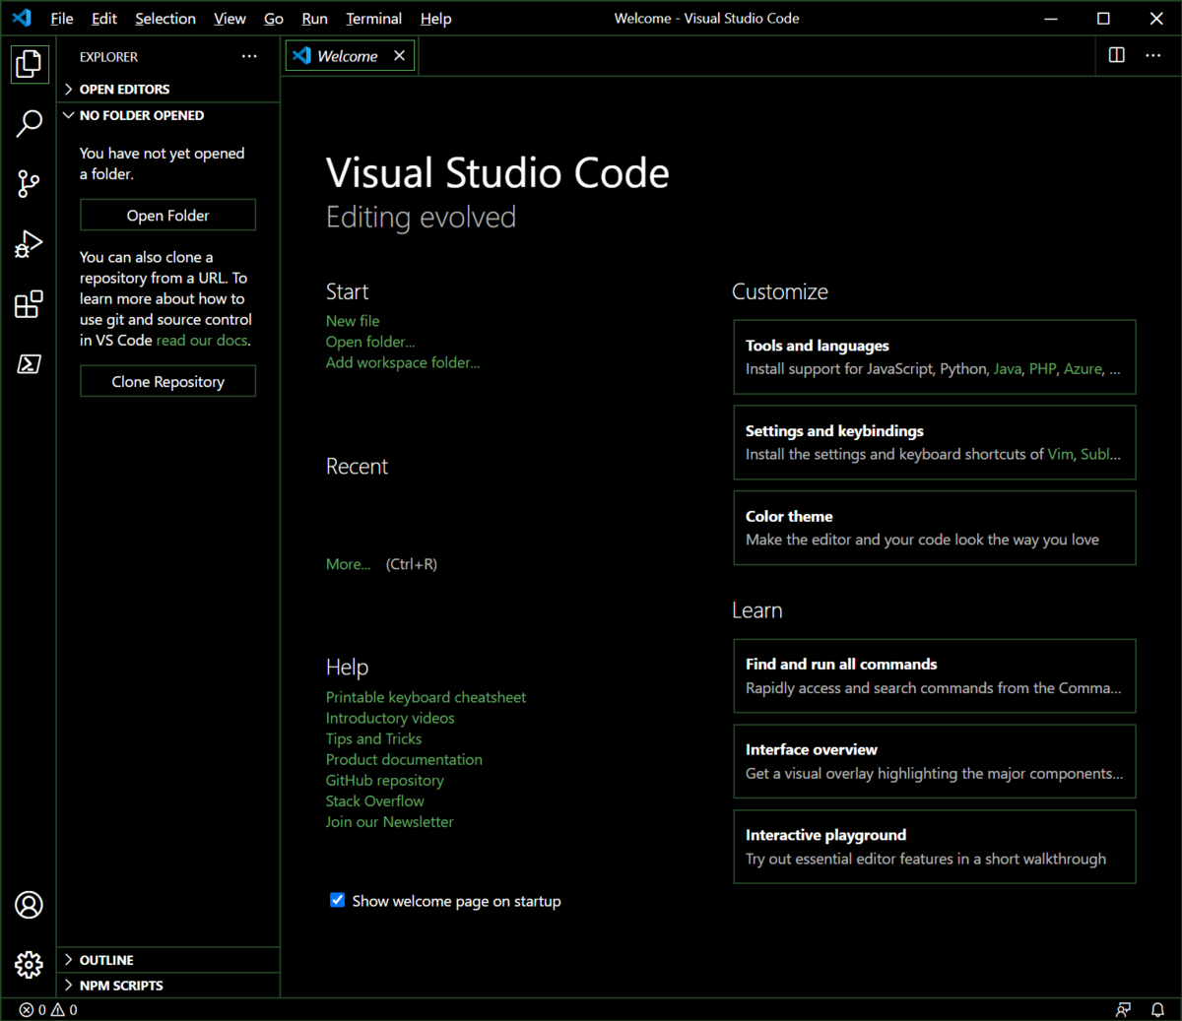The image size is (1182, 1021).
Task: Open the Search view in the activity bar
Action: [x=29, y=123]
